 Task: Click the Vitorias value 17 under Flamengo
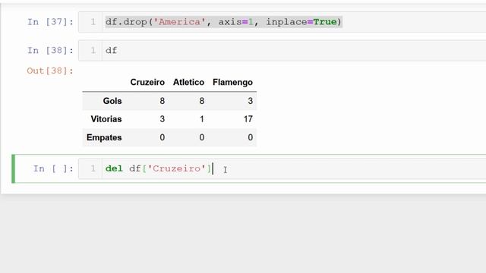point(248,119)
